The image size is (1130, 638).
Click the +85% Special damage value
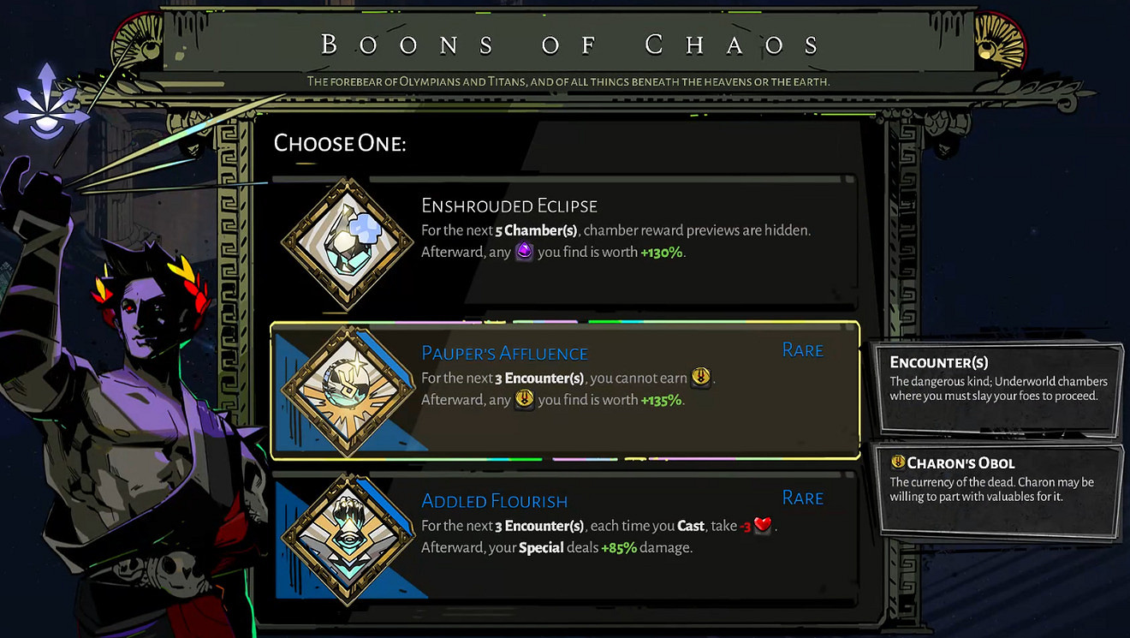(x=619, y=548)
